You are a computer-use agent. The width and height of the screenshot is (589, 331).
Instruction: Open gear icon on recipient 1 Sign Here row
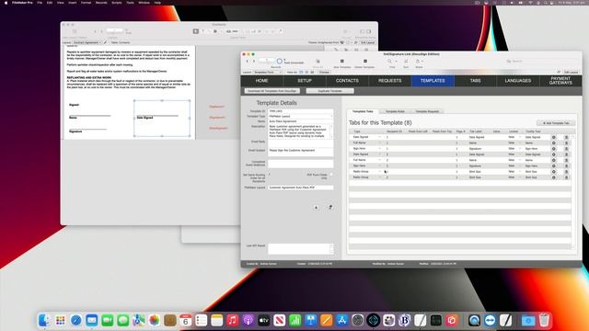tap(553, 149)
